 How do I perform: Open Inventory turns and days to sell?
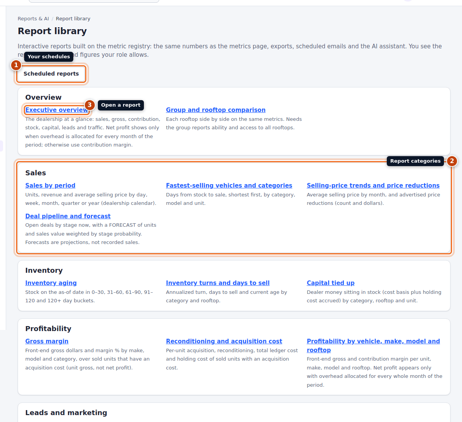tap(218, 283)
